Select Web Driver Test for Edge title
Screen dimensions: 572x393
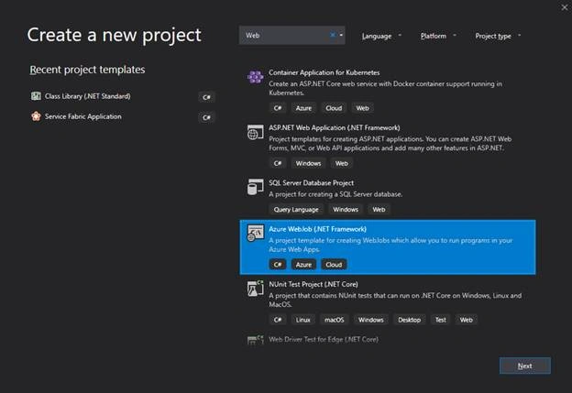pos(324,339)
